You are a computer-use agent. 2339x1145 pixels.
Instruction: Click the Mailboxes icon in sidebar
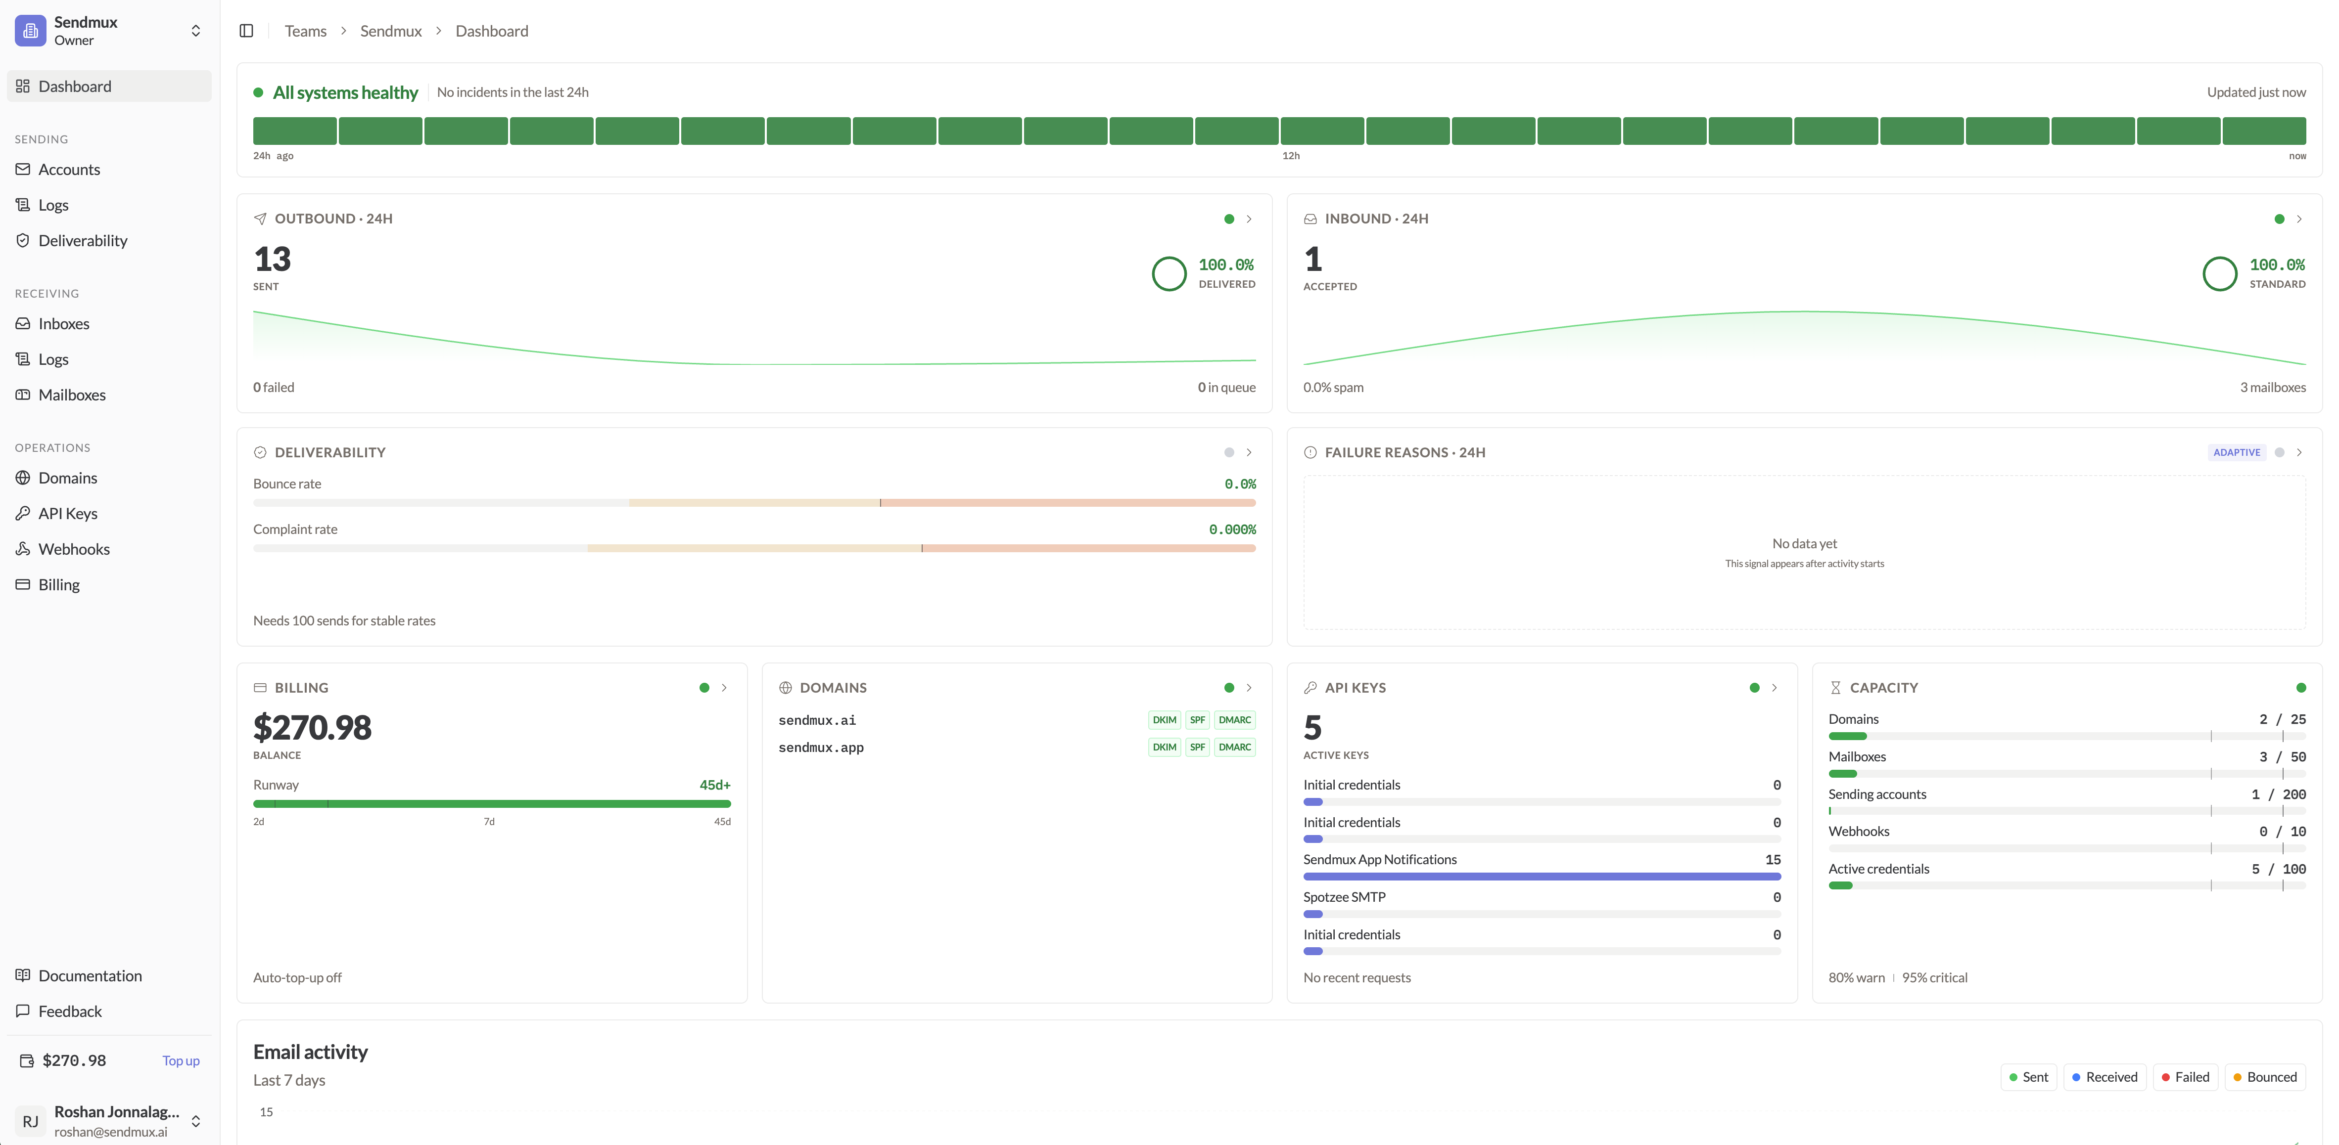pos(23,395)
